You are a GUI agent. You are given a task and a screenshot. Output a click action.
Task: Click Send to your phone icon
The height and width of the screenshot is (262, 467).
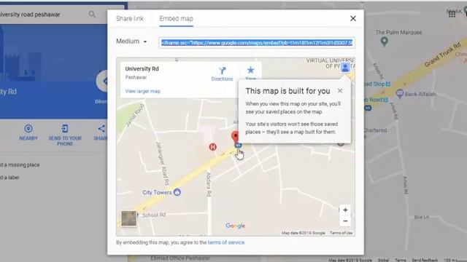click(x=65, y=129)
